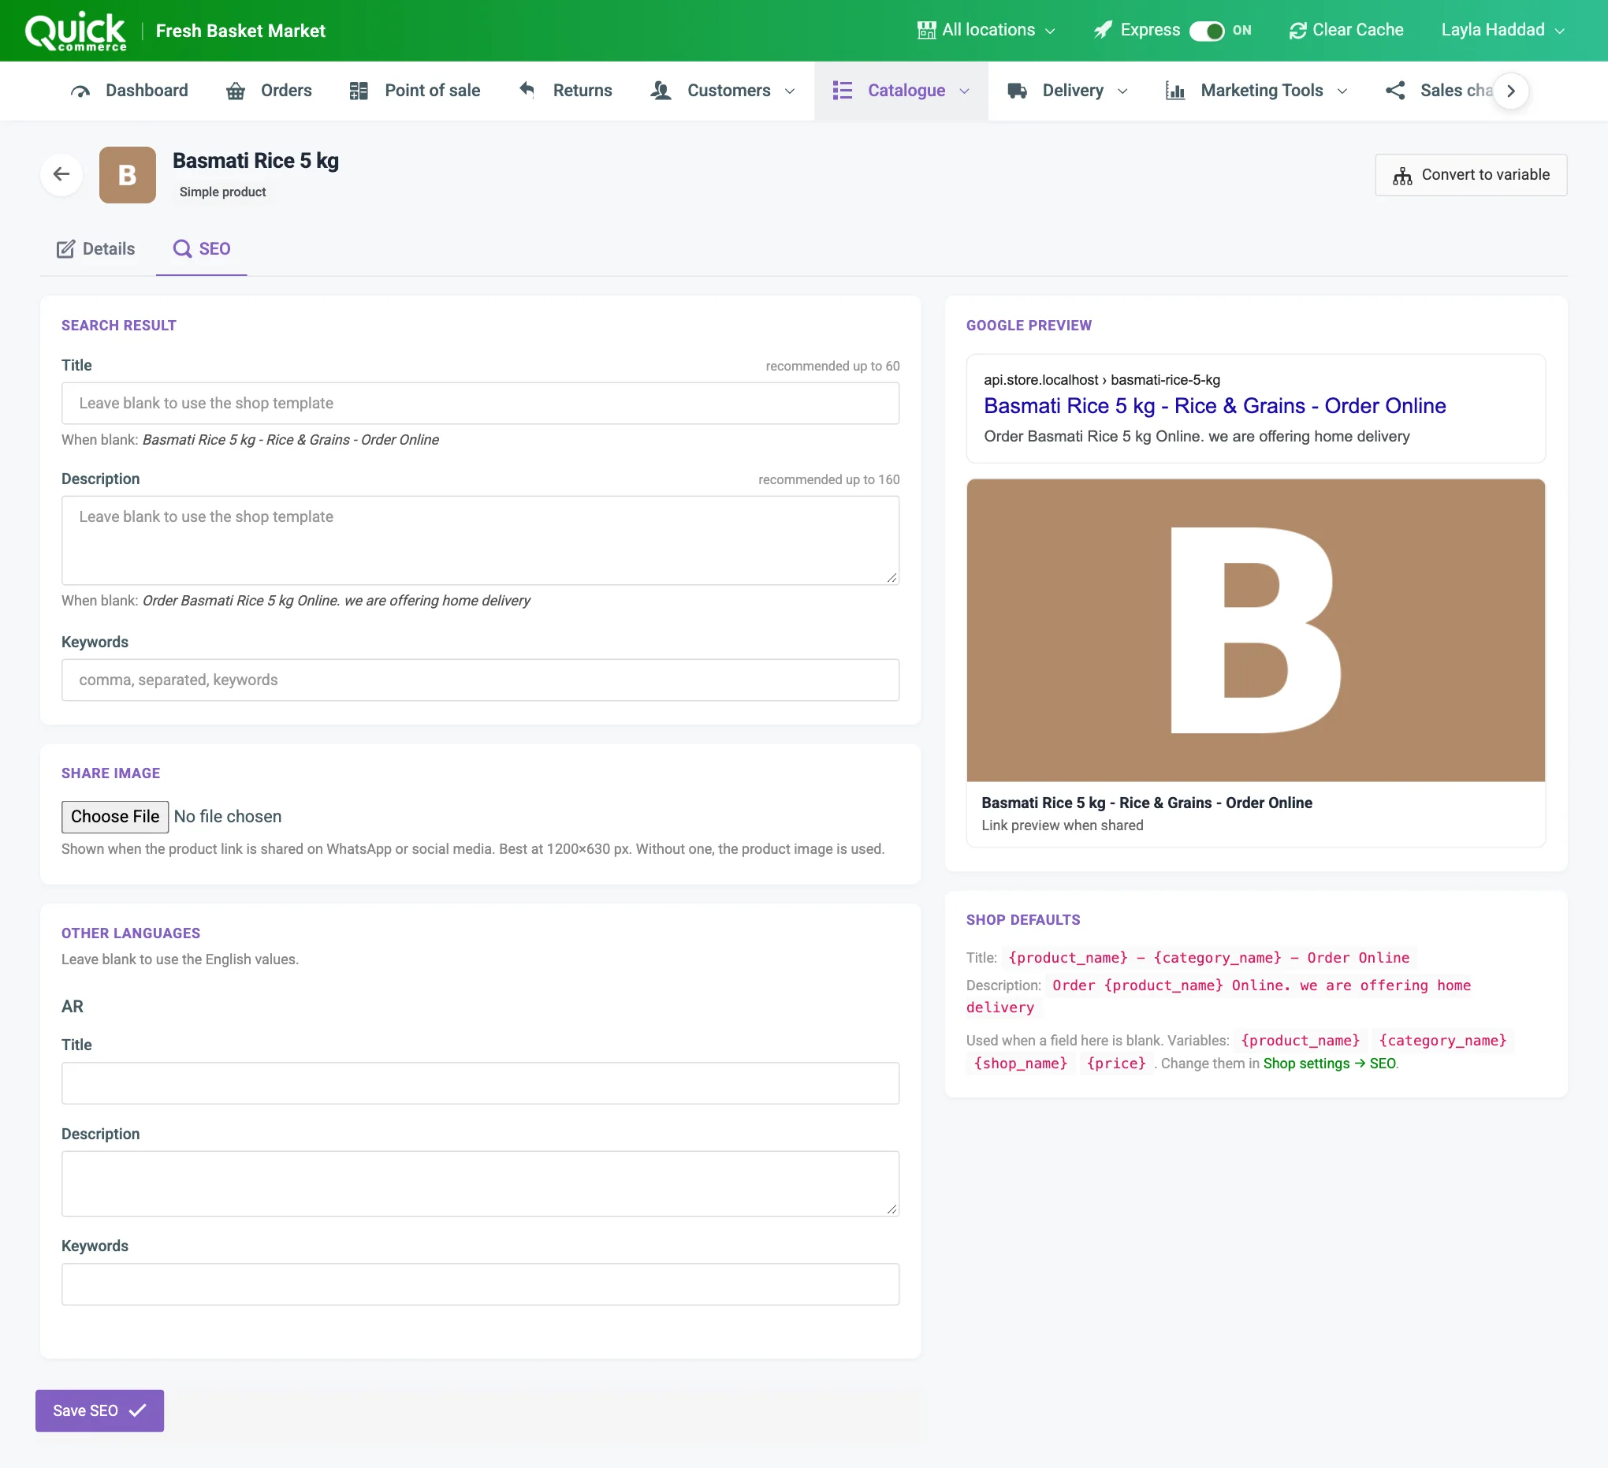Click the Clear Cache label

pyautogui.click(x=1357, y=30)
